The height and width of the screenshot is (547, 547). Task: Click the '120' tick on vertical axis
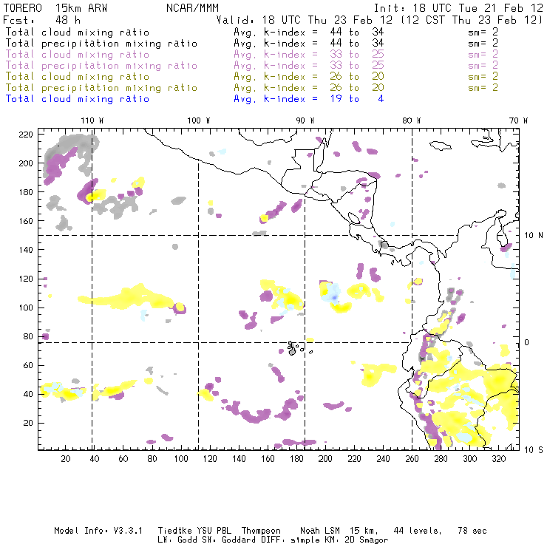click(x=26, y=279)
